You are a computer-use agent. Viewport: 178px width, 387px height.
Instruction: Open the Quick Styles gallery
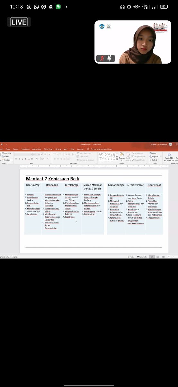[128, 157]
